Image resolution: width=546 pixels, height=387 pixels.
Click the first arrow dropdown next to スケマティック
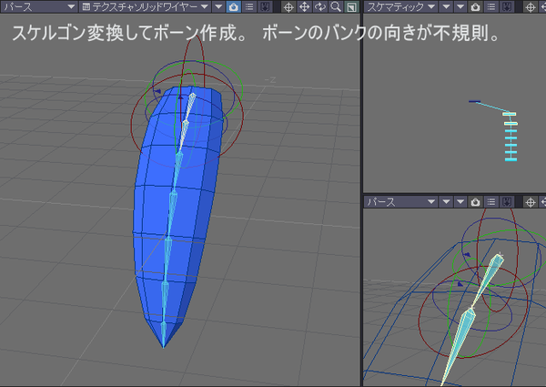tap(446, 6)
